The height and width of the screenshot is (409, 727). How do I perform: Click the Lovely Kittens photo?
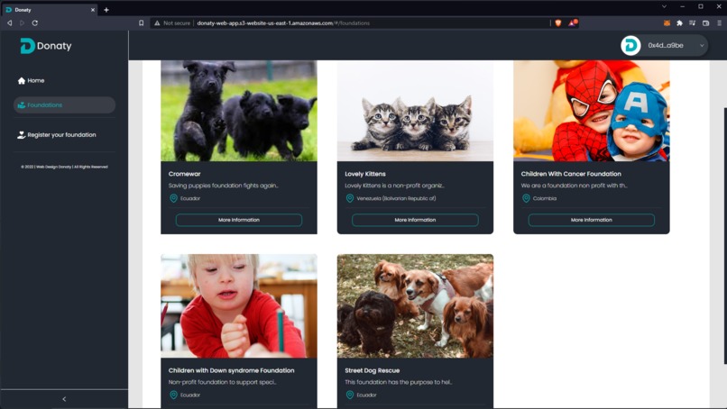(415, 111)
